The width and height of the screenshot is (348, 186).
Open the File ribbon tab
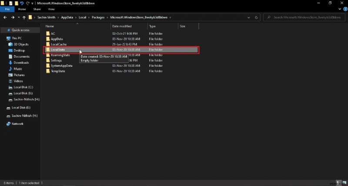tap(7, 9)
